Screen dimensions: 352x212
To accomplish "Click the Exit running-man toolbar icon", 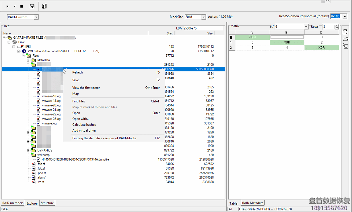I will tap(44, 6).
